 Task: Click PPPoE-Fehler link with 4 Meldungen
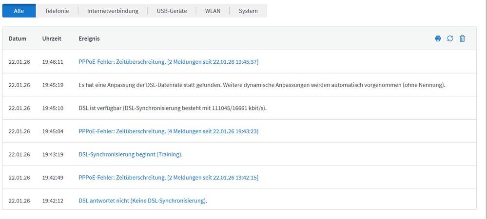168,131
